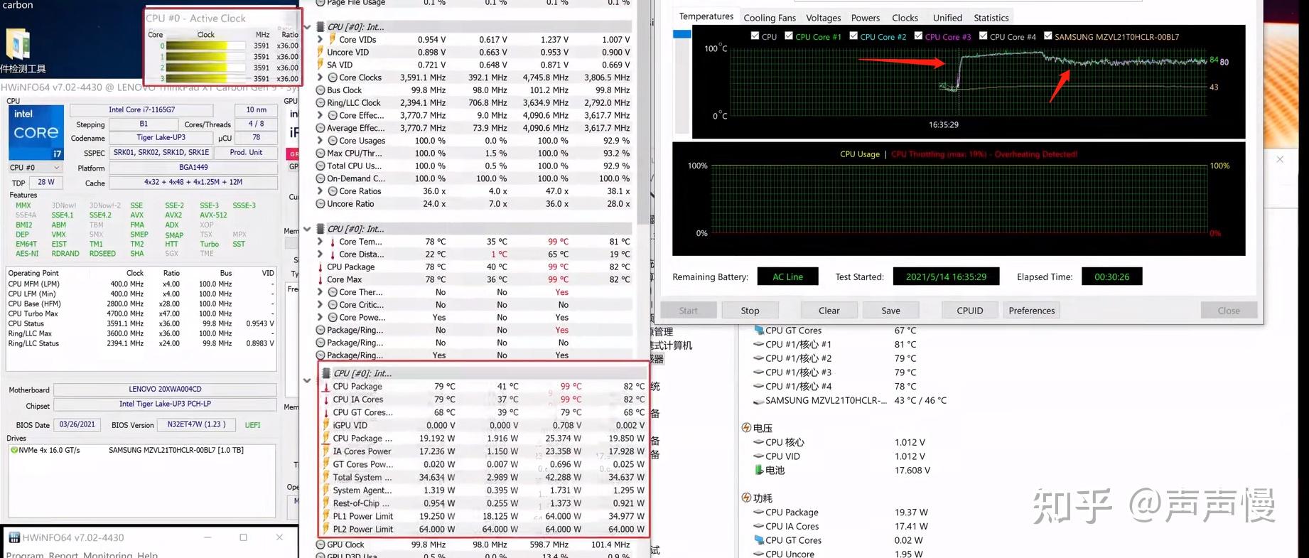1309x558 pixels.
Task: Click the blue graph scale slider handle
Action: pyautogui.click(x=682, y=34)
